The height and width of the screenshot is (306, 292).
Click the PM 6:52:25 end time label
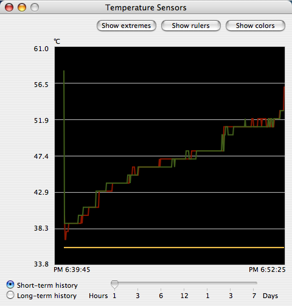click(x=267, y=270)
